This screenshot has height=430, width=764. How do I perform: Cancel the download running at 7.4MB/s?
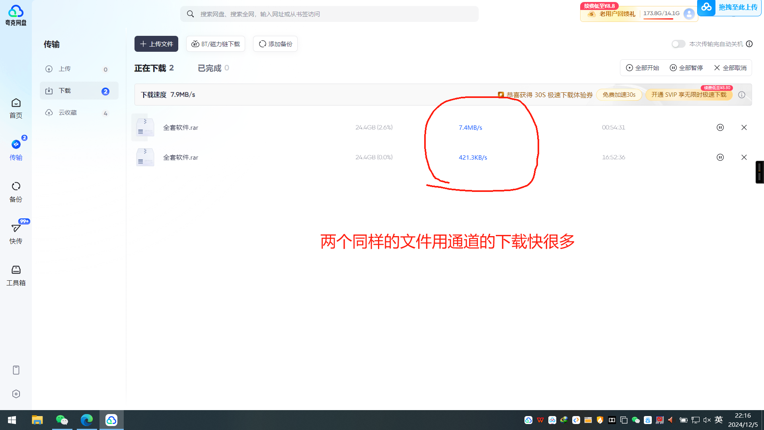click(744, 127)
